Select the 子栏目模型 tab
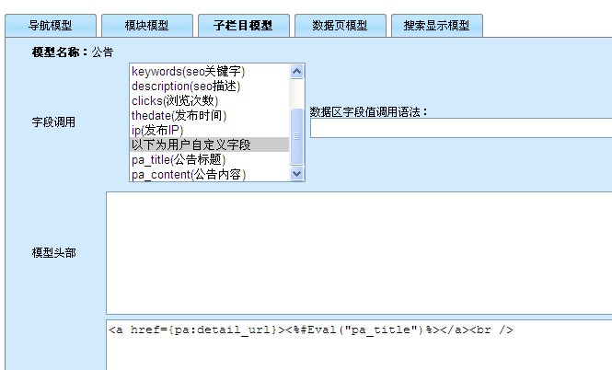Viewport: 612px width, 370px height. [x=243, y=26]
